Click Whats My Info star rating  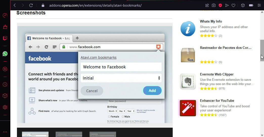pyautogui.click(x=209, y=35)
